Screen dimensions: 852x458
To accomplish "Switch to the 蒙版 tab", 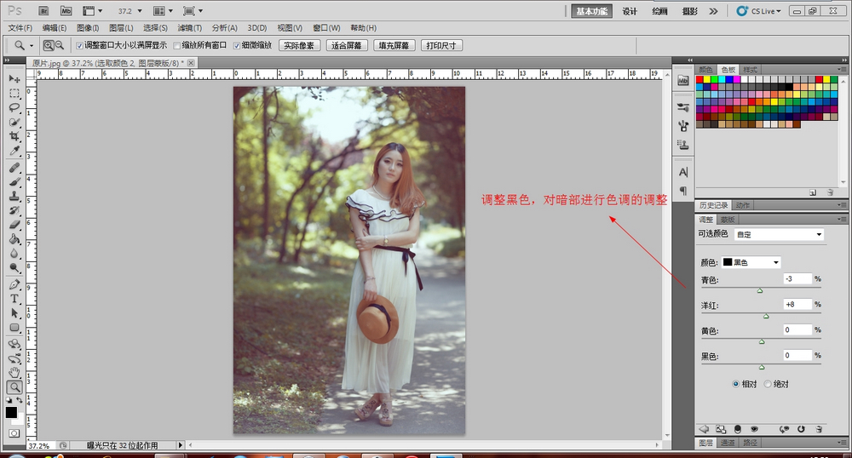I will (x=728, y=220).
